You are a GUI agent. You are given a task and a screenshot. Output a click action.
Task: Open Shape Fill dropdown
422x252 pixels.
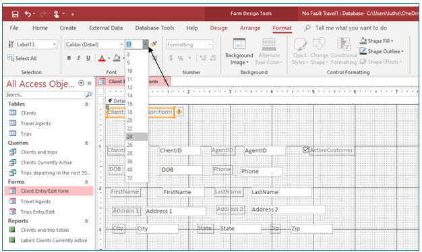[x=377, y=41]
